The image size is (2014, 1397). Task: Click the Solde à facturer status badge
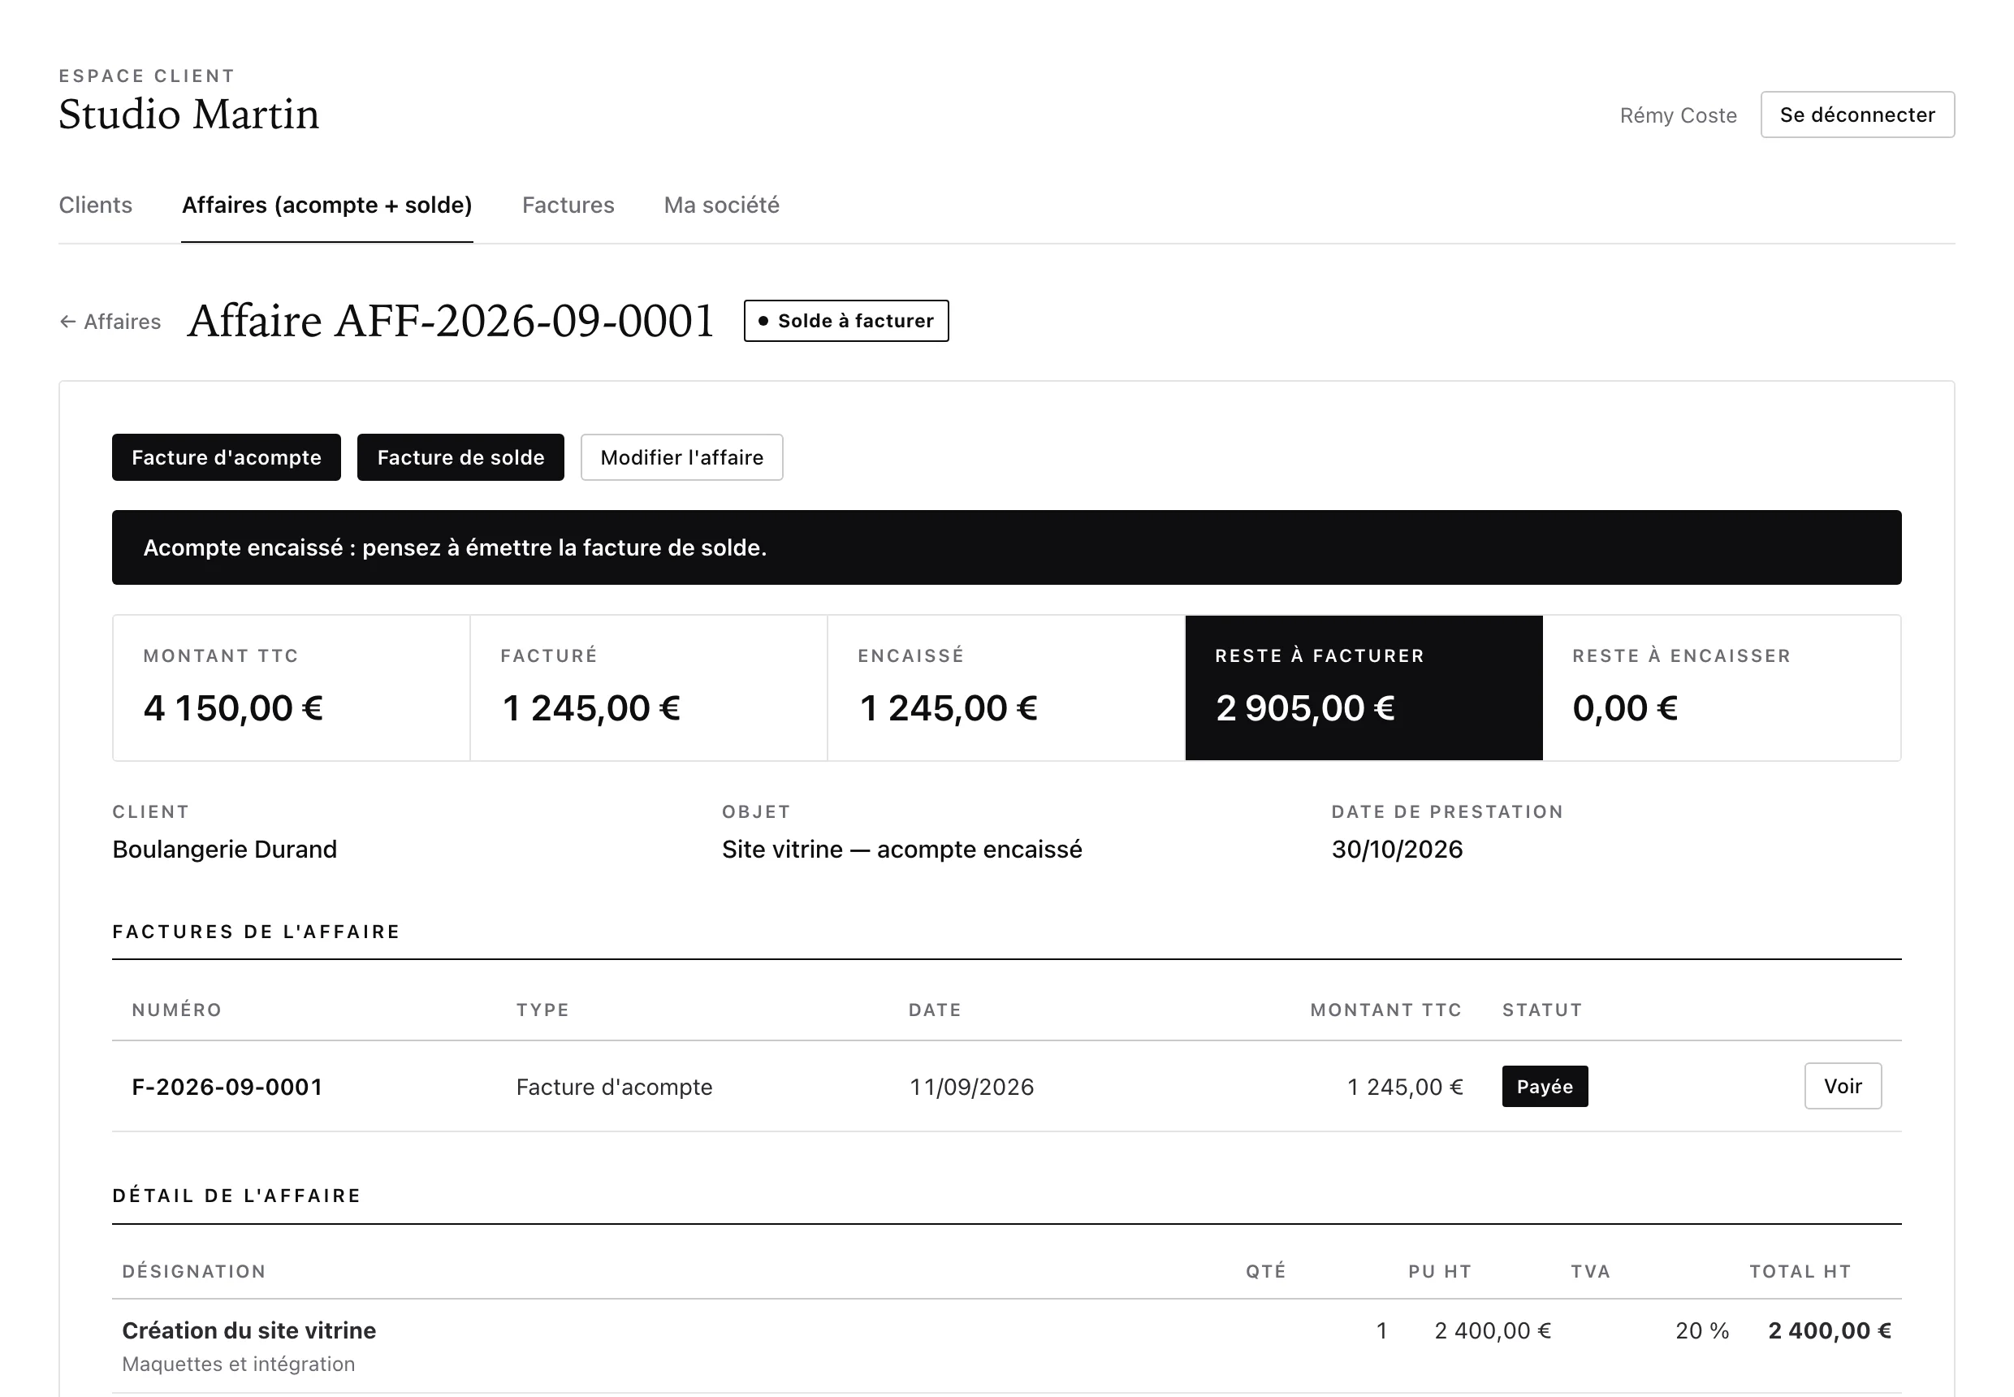[x=845, y=320]
